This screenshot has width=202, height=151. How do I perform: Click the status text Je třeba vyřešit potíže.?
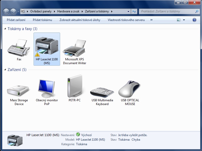point(133,135)
